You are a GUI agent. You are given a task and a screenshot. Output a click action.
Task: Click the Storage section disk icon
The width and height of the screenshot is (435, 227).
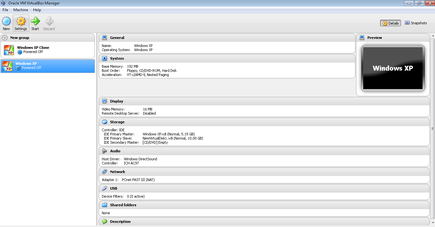click(x=104, y=122)
